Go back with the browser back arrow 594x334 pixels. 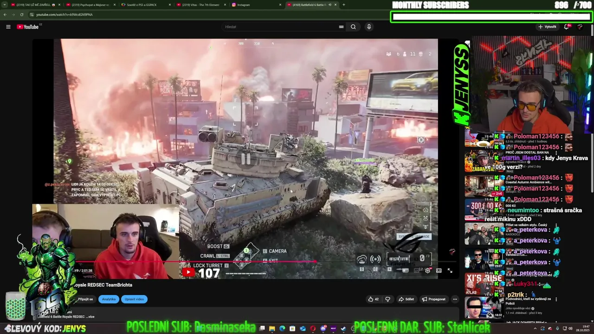(x=5, y=14)
